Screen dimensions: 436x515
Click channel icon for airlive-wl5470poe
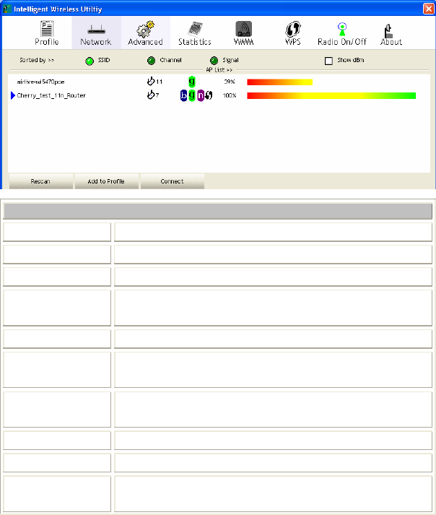click(151, 81)
